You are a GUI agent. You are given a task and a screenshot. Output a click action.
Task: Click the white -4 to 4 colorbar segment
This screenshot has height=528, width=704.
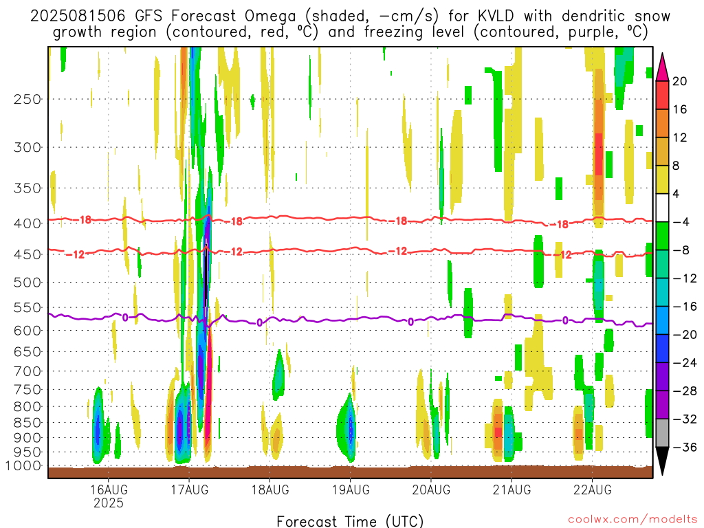[662, 208]
